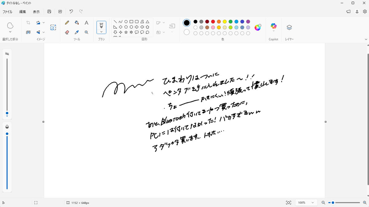Expand the brush type dropdown
369x207 pixels.
click(101, 32)
